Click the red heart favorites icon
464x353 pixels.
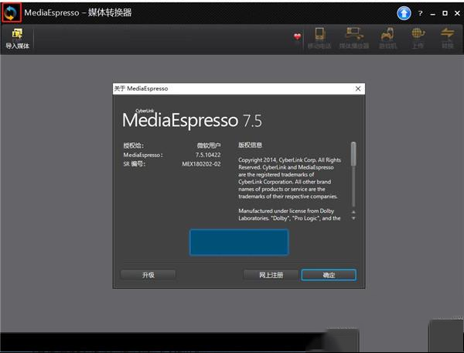[298, 36]
